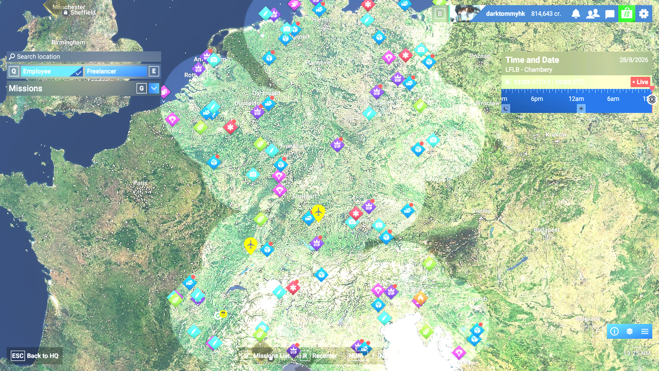Open the map filter sliders icon
The width and height of the screenshot is (659, 371).
(x=645, y=331)
